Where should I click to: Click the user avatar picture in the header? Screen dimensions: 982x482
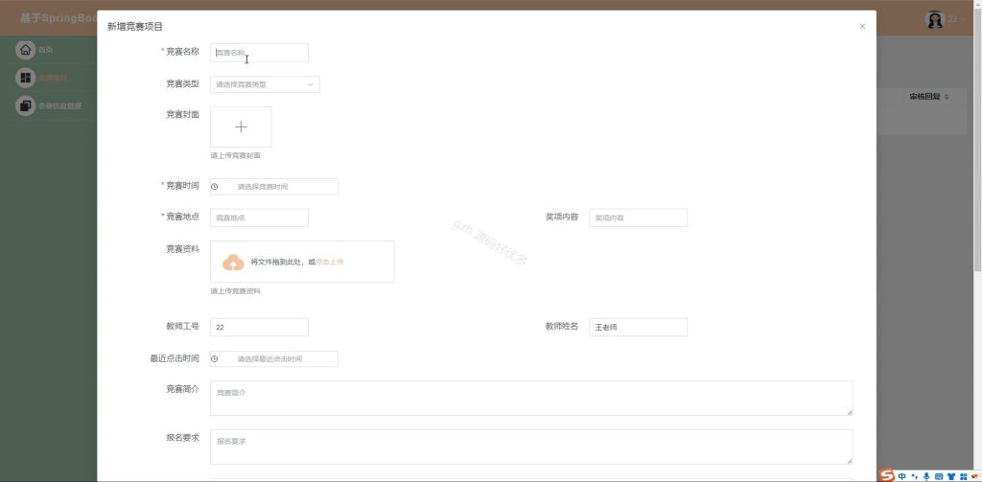point(935,19)
